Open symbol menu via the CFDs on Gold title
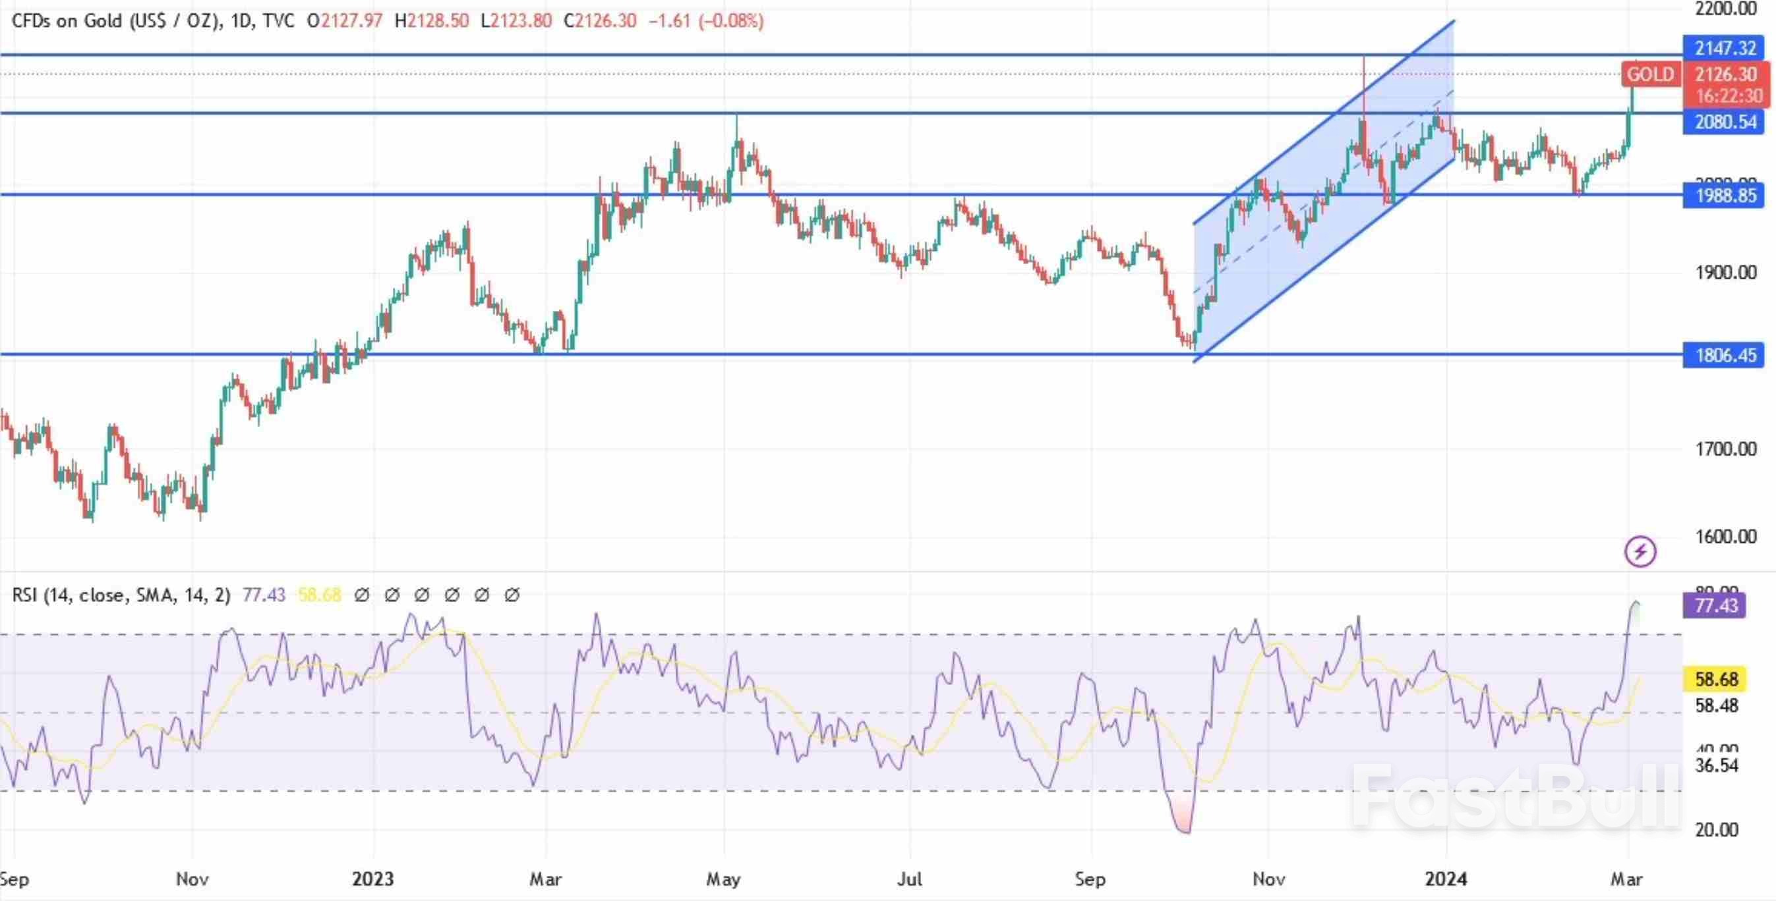Viewport: 1776px width, 901px height. pos(117,21)
